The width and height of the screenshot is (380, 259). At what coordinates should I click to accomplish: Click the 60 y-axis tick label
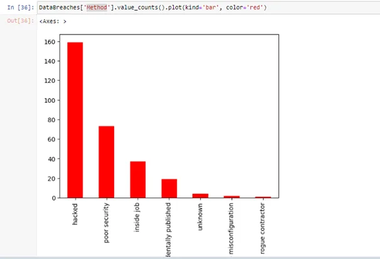point(51,139)
